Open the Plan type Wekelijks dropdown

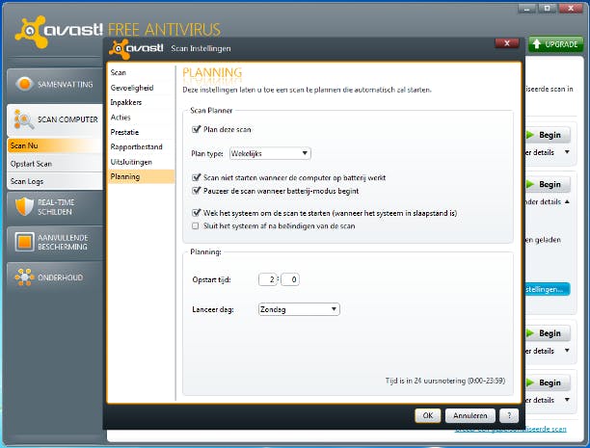point(270,153)
